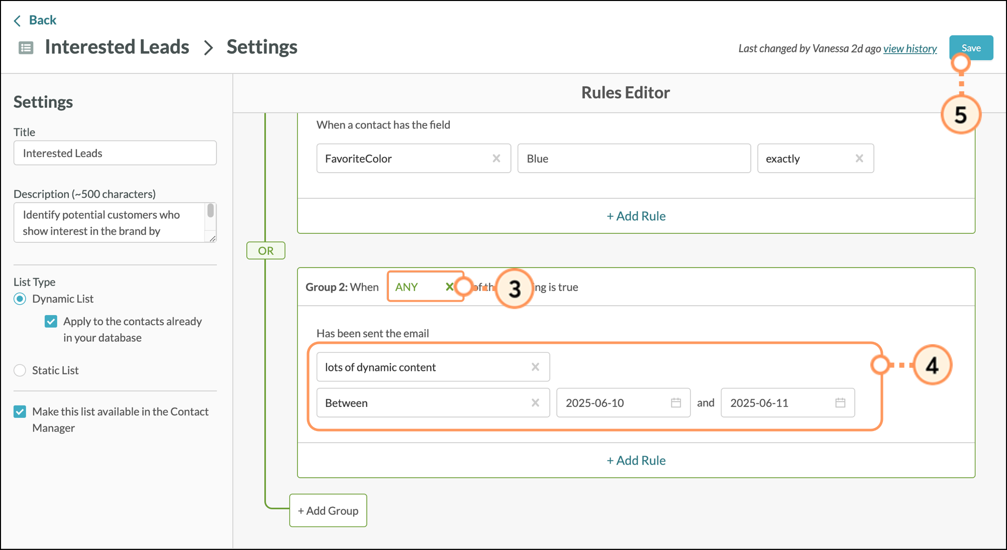The image size is (1007, 550).
Task: Click the + Add Group button
Action: 328,511
